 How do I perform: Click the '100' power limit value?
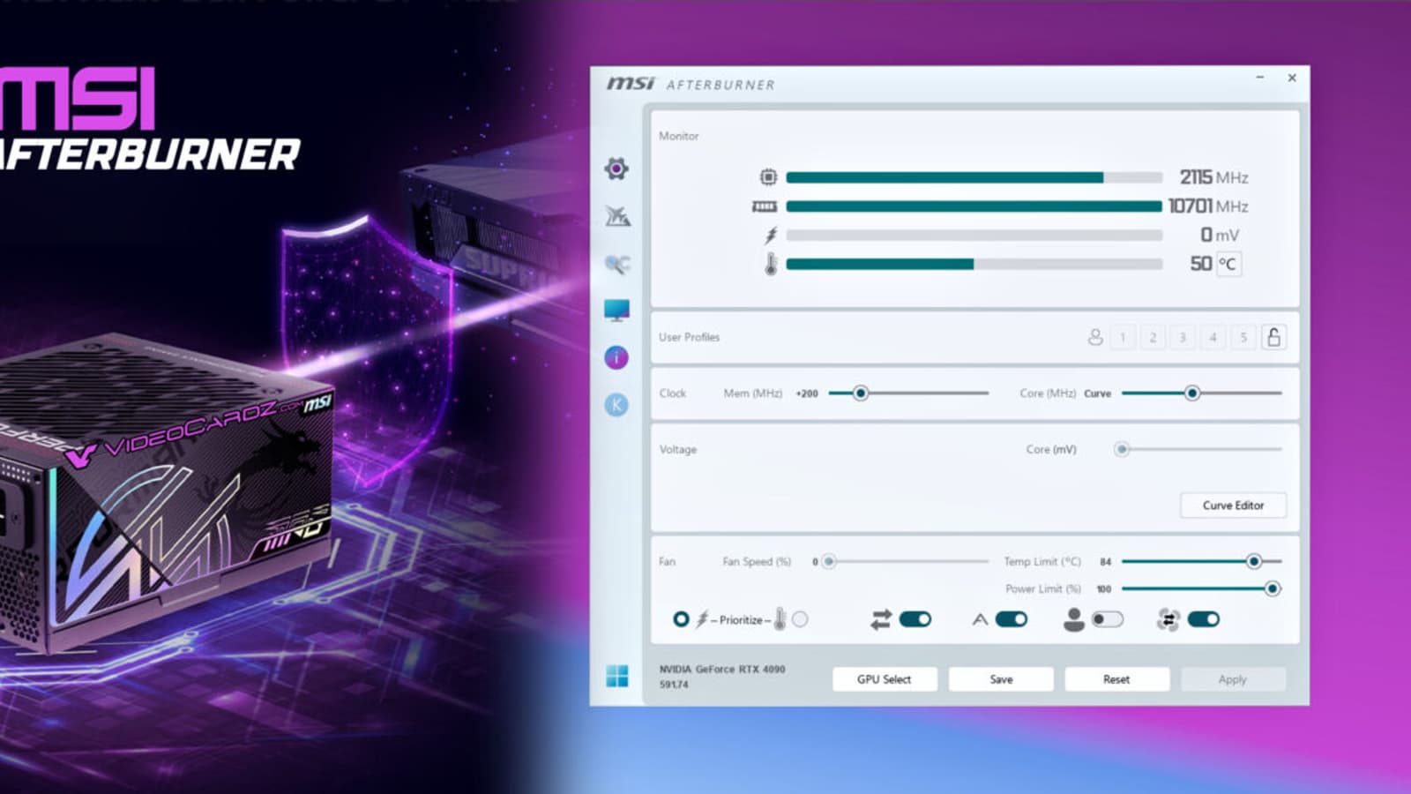pos(1103,588)
